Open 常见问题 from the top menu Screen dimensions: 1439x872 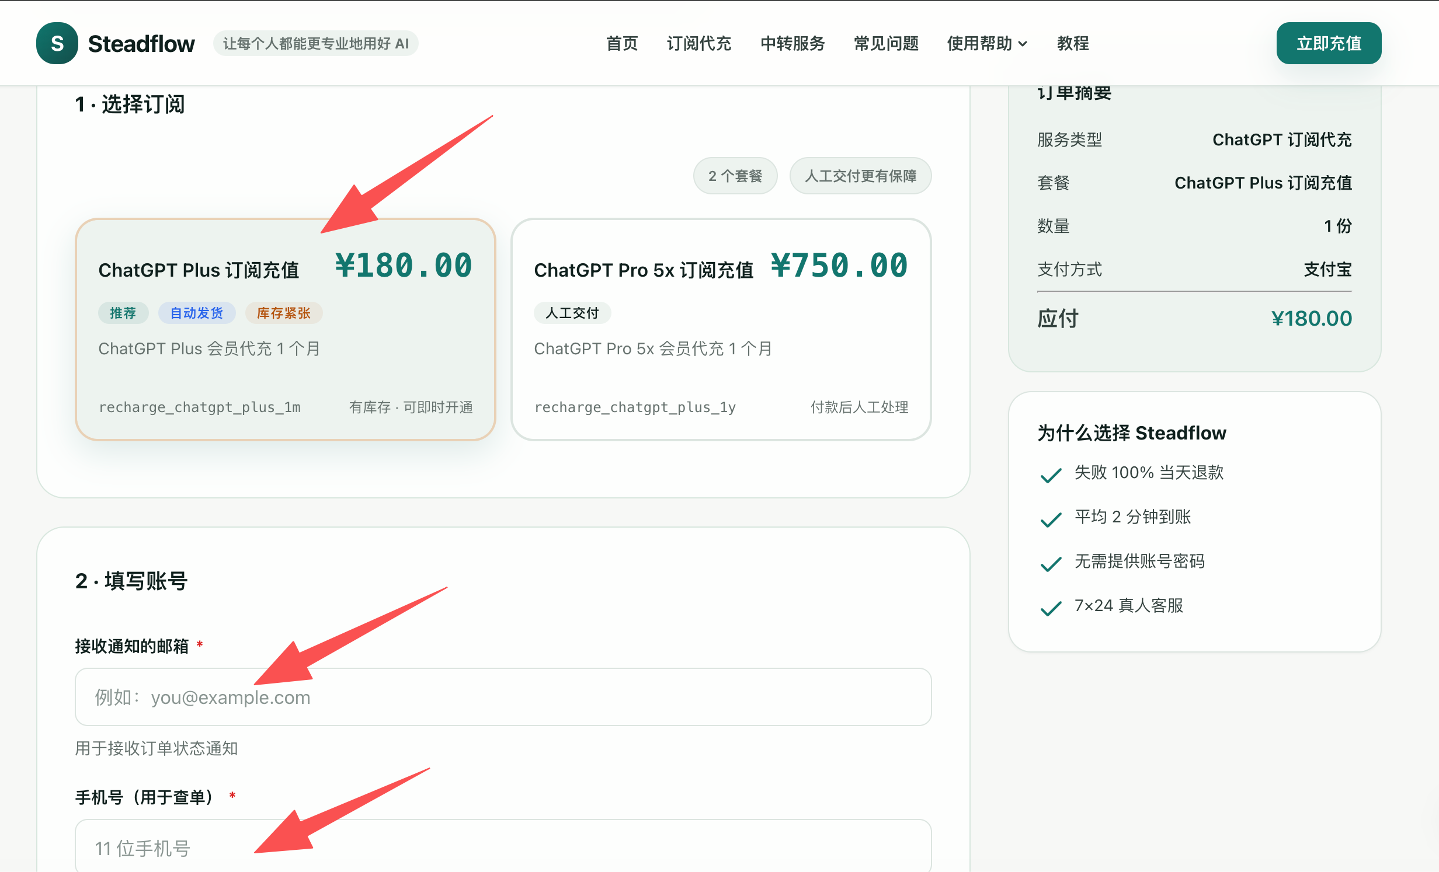tap(886, 43)
